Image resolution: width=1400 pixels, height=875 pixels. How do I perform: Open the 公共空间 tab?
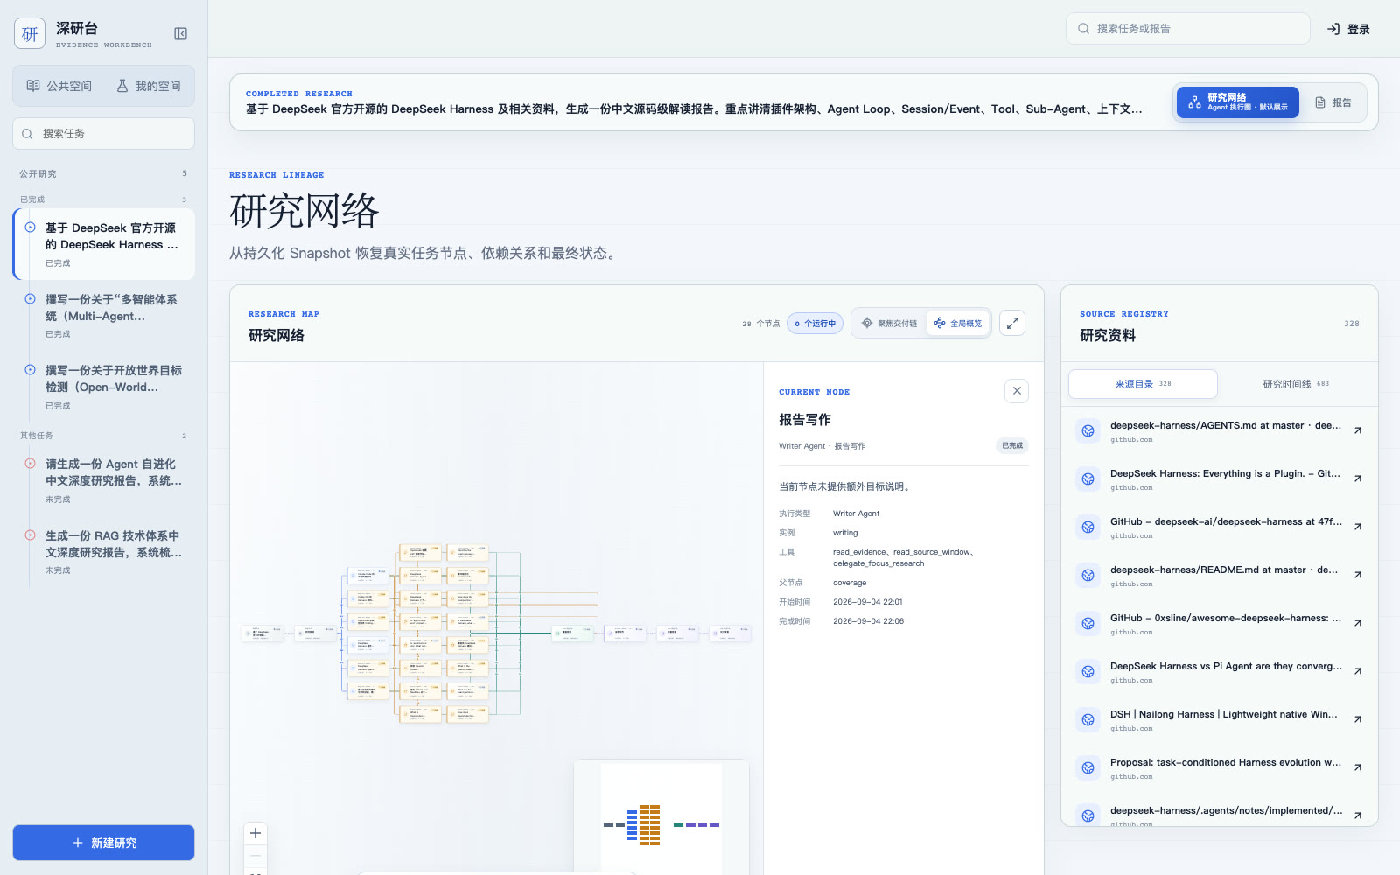coord(59,86)
